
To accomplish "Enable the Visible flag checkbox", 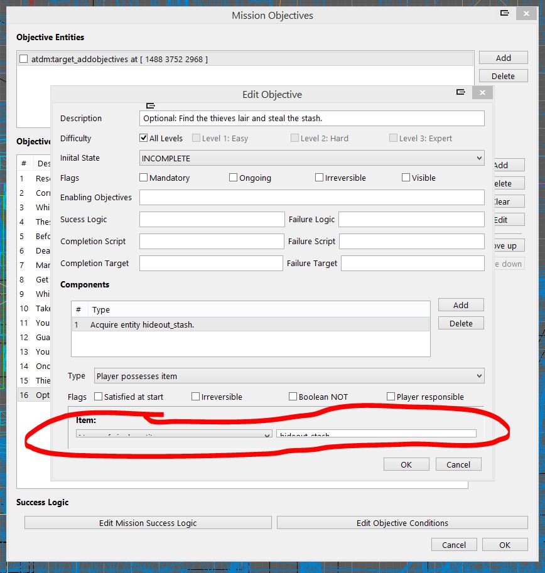I will tap(406, 178).
